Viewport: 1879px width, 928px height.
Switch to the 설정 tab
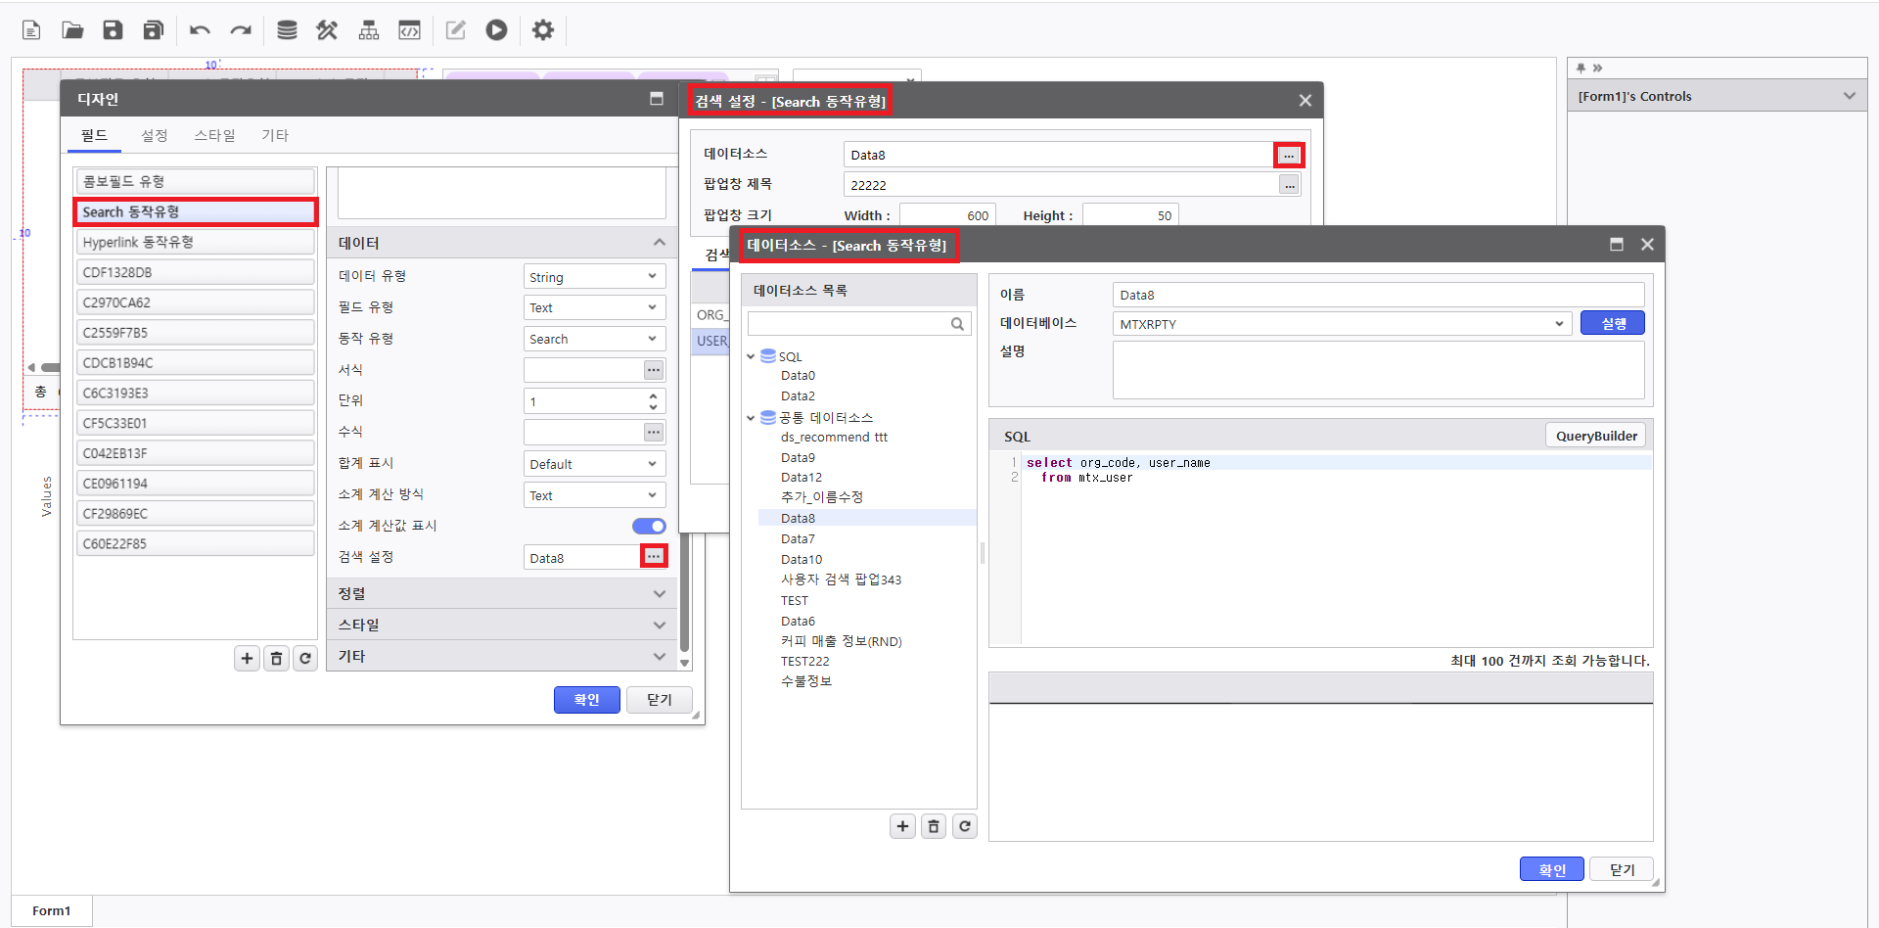(154, 135)
